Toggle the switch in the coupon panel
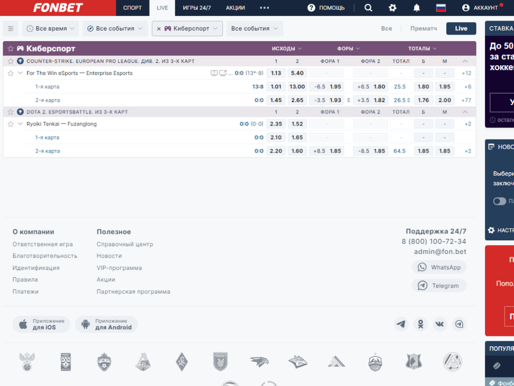This screenshot has height=386, width=514. [x=499, y=201]
